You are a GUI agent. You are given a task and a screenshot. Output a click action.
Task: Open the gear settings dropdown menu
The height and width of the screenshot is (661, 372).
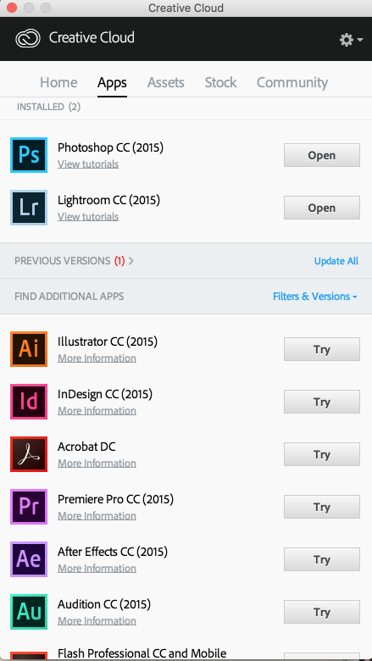[x=351, y=40]
